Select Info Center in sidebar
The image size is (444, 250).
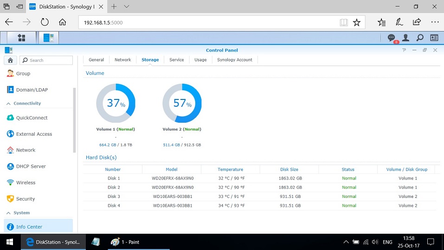click(38, 227)
